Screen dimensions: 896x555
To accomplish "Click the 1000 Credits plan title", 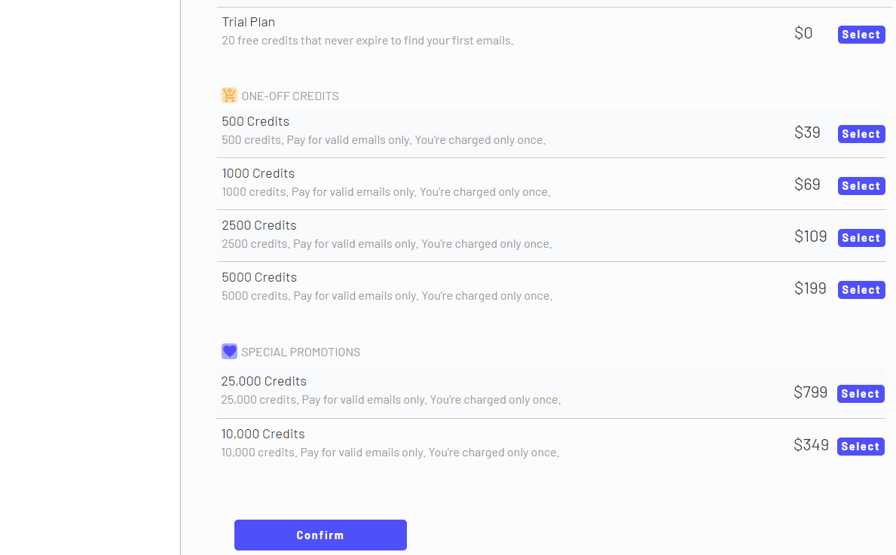I will [x=258, y=173].
